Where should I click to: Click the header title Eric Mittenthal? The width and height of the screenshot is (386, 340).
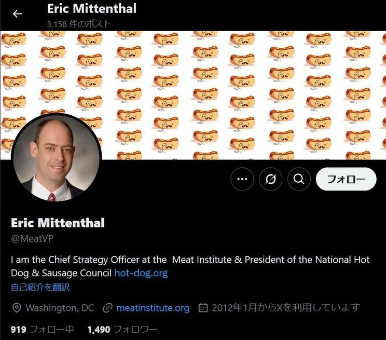tap(92, 9)
